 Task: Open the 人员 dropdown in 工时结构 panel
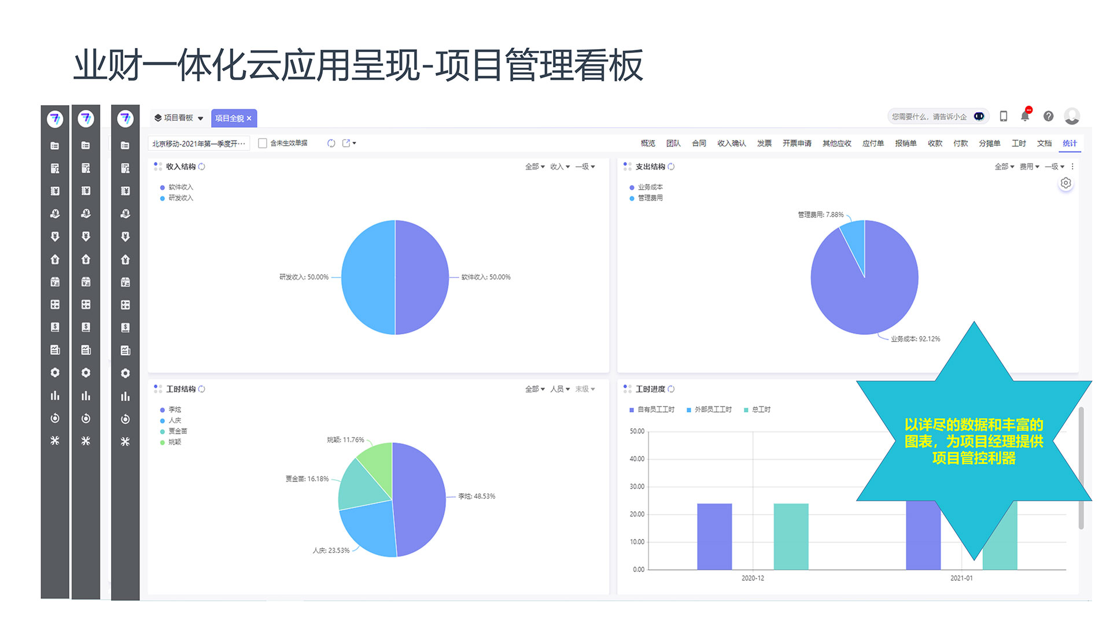[559, 389]
